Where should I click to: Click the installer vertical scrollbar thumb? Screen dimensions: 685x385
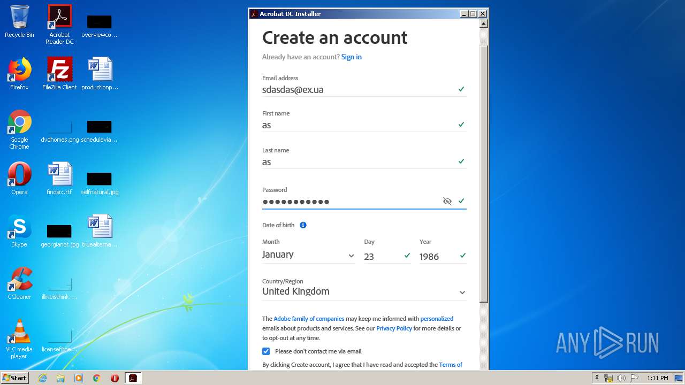point(484,174)
